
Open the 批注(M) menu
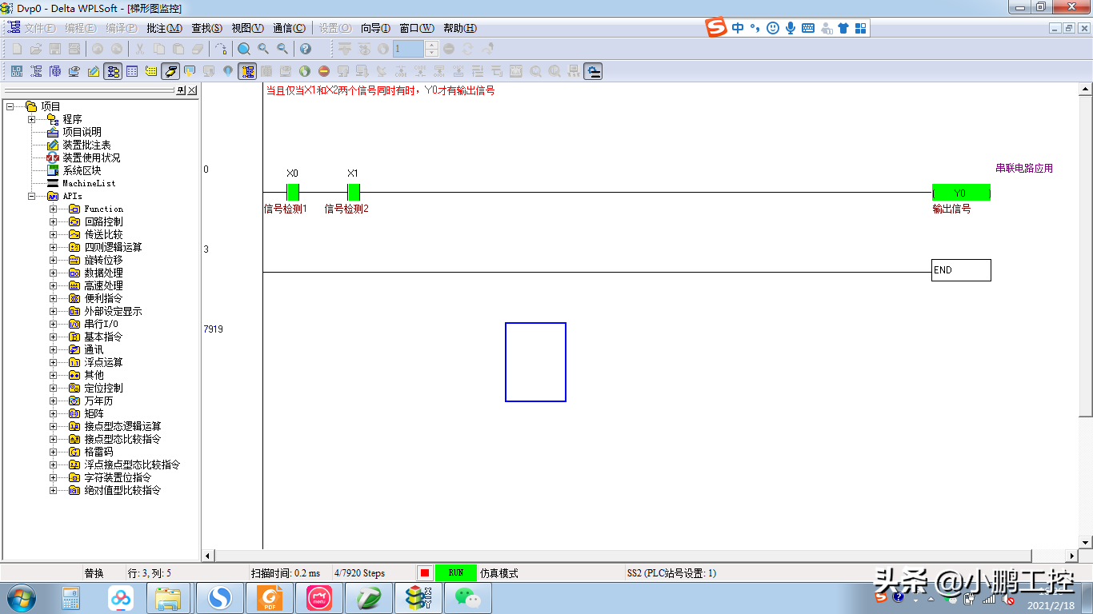(x=165, y=28)
